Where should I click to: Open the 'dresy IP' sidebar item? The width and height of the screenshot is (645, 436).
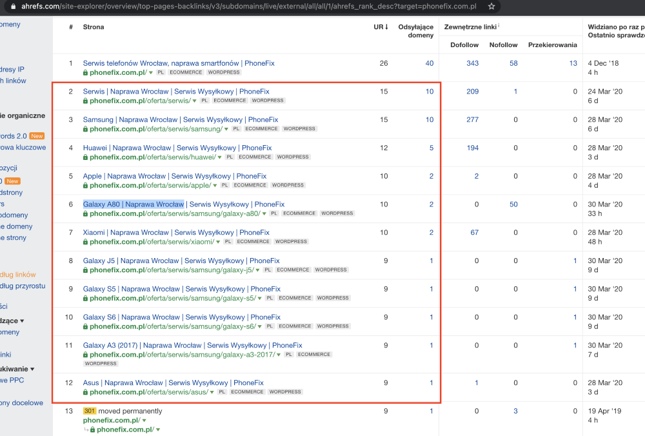coord(12,69)
